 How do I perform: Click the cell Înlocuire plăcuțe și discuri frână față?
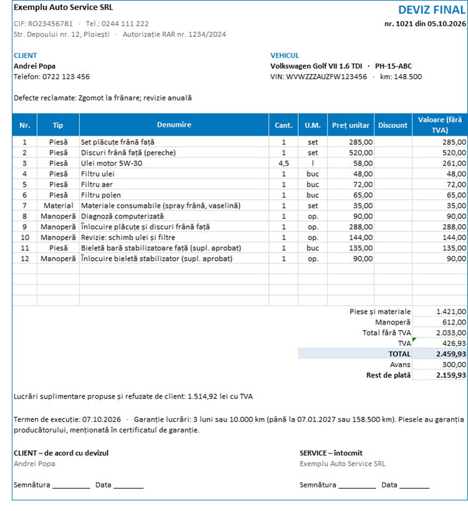click(x=174, y=227)
